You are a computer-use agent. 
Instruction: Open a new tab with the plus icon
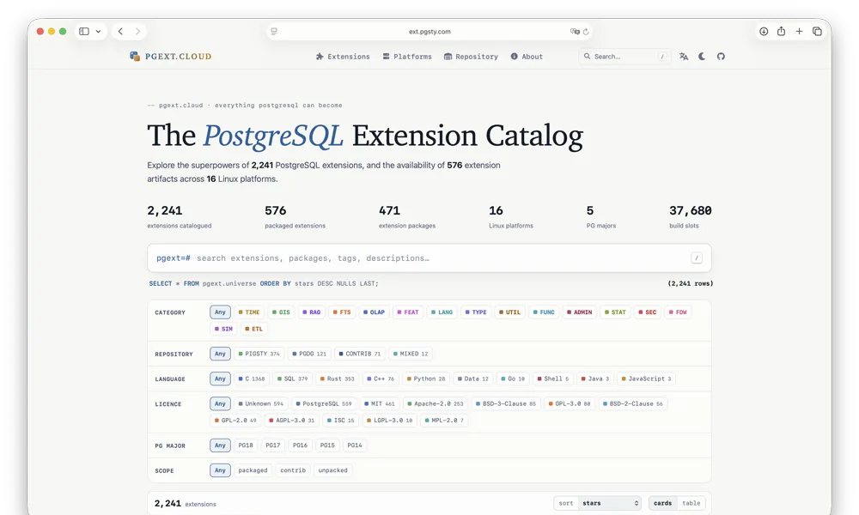pos(799,31)
